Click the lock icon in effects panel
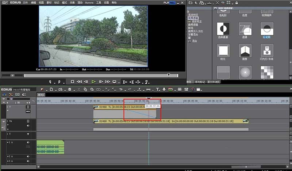The image size is (292, 171). [x=237, y=3]
